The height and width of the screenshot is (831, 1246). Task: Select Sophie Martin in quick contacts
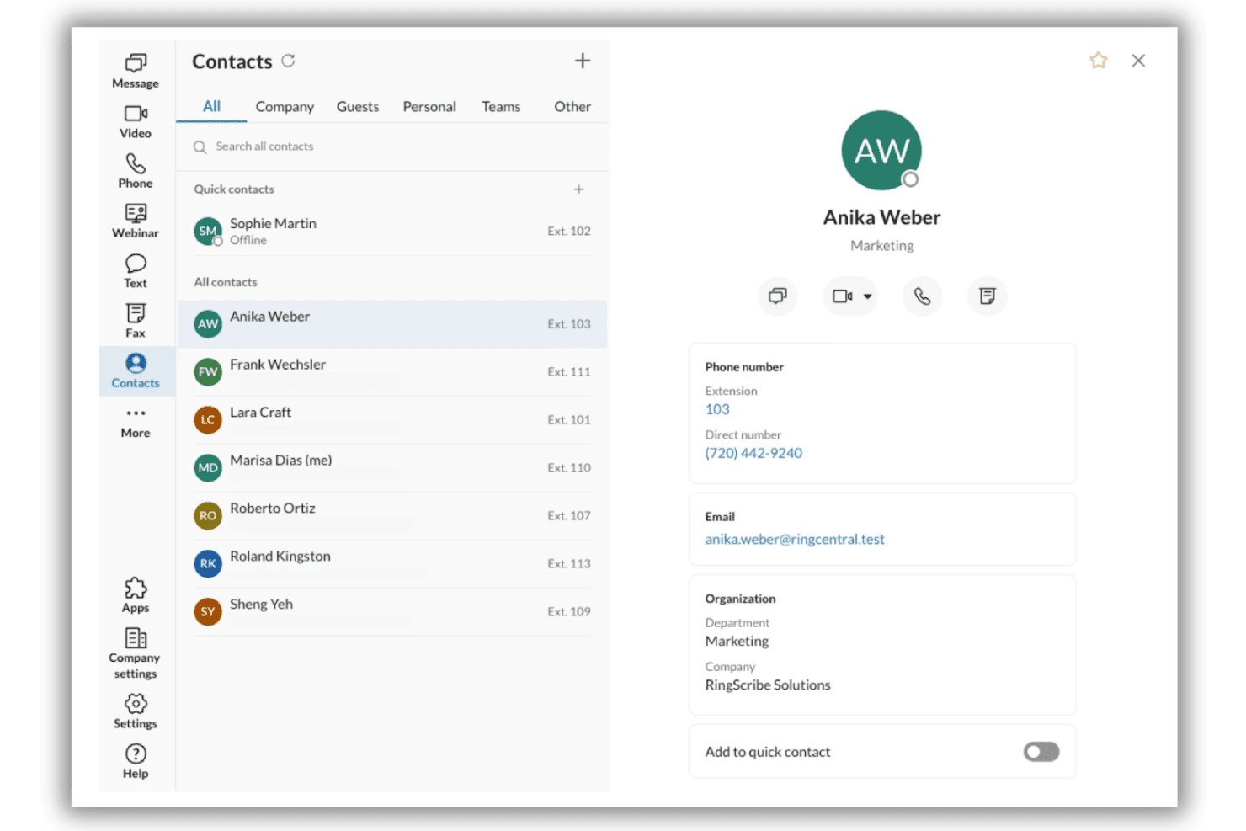click(392, 231)
